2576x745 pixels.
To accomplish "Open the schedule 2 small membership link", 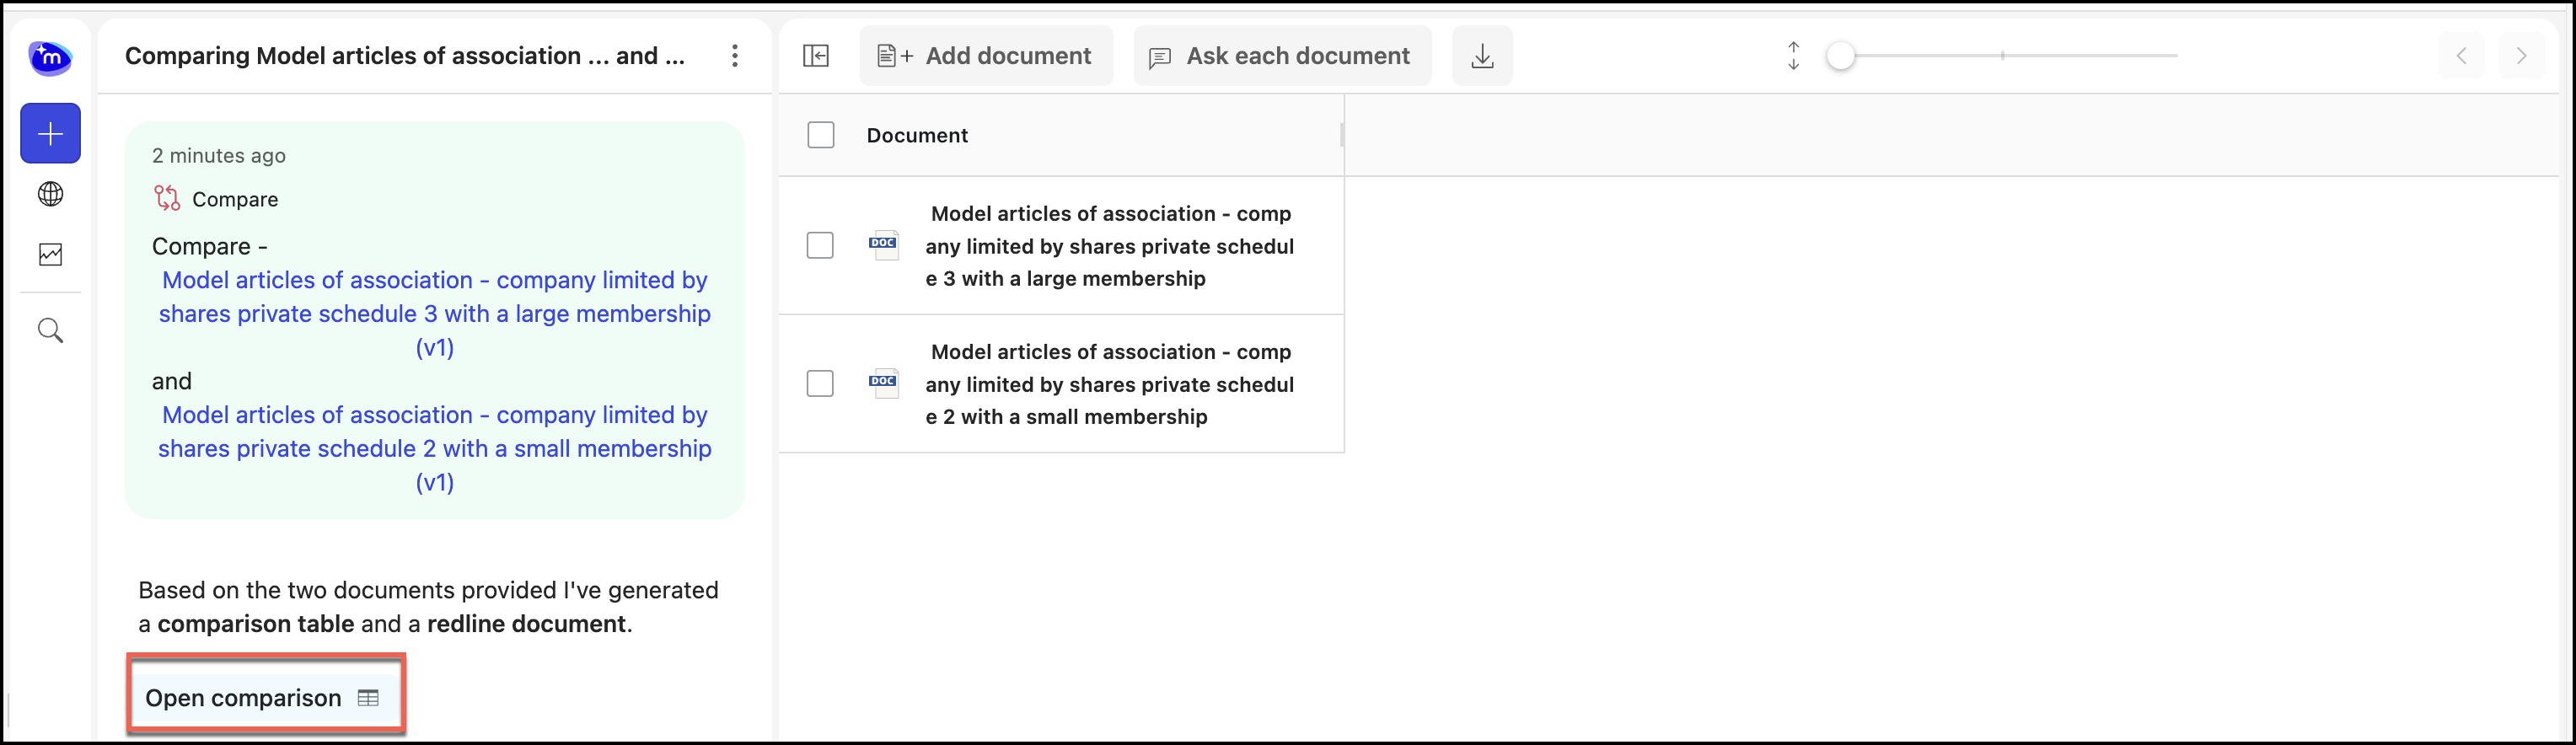I will pyautogui.click(x=434, y=448).
